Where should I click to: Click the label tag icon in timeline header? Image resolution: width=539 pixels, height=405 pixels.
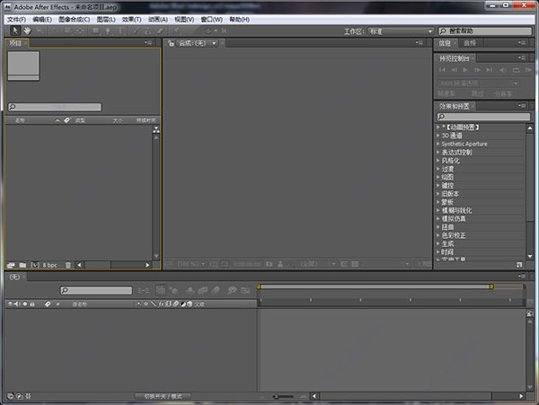click(x=48, y=304)
